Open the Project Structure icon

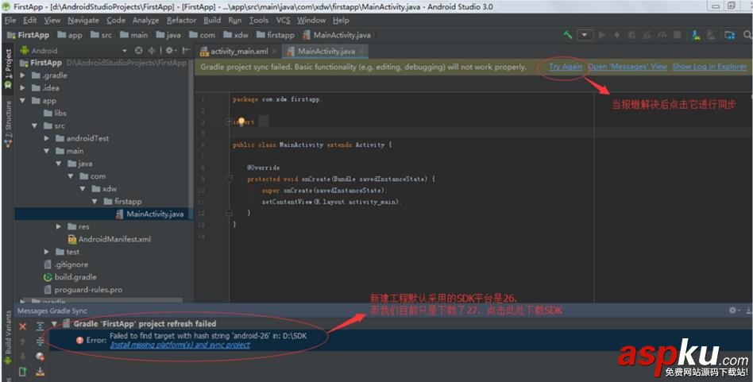(729, 35)
